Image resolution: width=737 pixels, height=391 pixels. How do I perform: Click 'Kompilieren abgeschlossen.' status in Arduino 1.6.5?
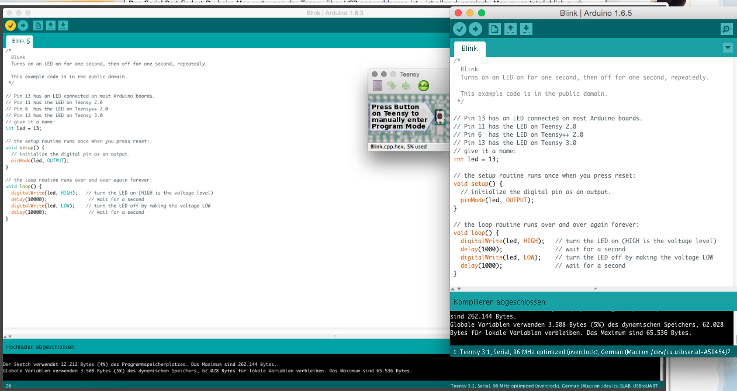click(500, 302)
